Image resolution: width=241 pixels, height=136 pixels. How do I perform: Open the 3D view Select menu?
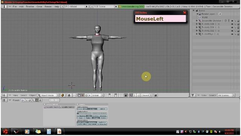[x=23, y=95]
